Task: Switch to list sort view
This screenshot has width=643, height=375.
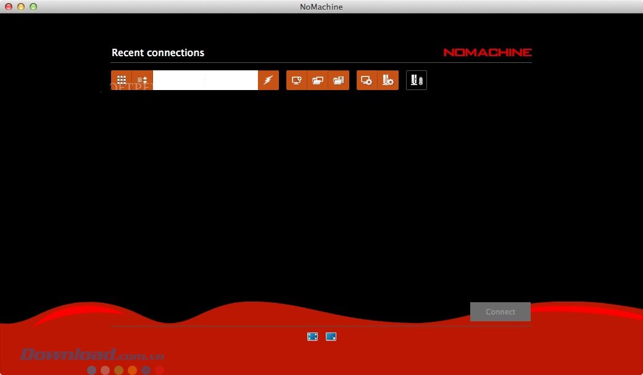Action: click(143, 80)
